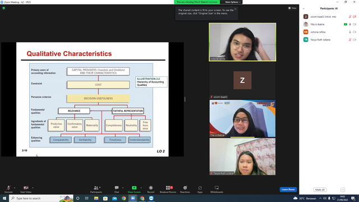Select zoom baa02 (Host, me) participant row
This screenshot has height=202, width=359.
point(329,17)
